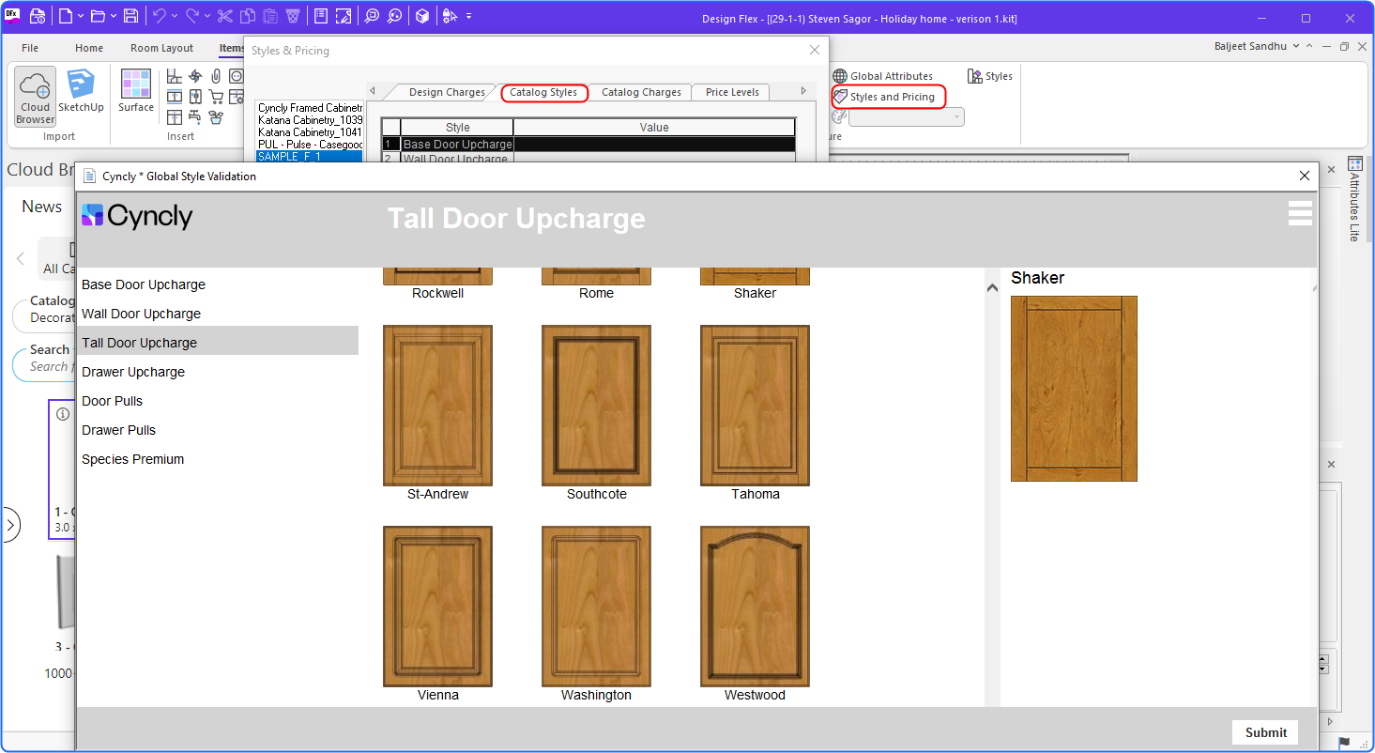Expand the Open folder dropdown arrow

[114, 16]
